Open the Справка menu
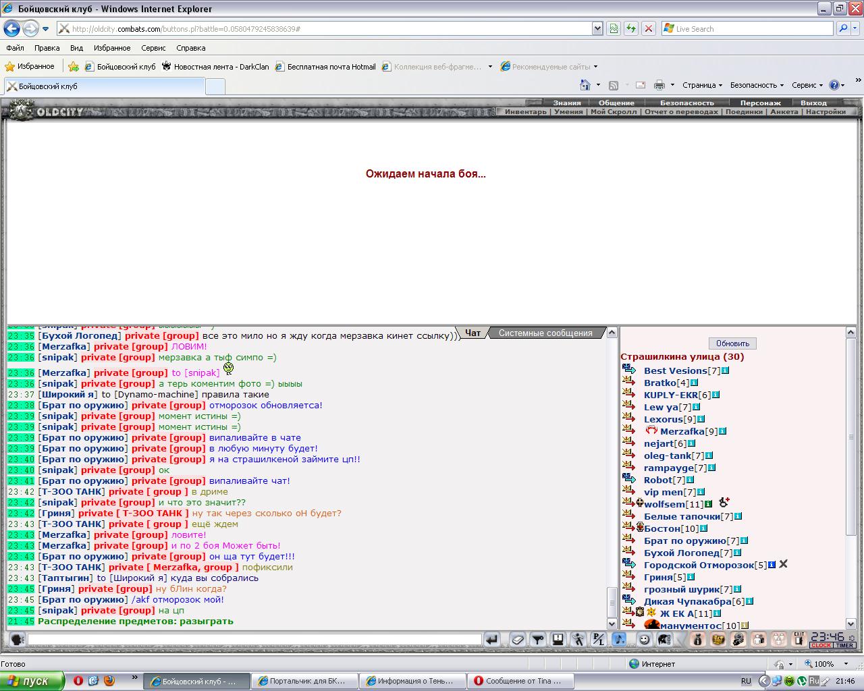This screenshot has height=691, width=864. click(x=190, y=48)
